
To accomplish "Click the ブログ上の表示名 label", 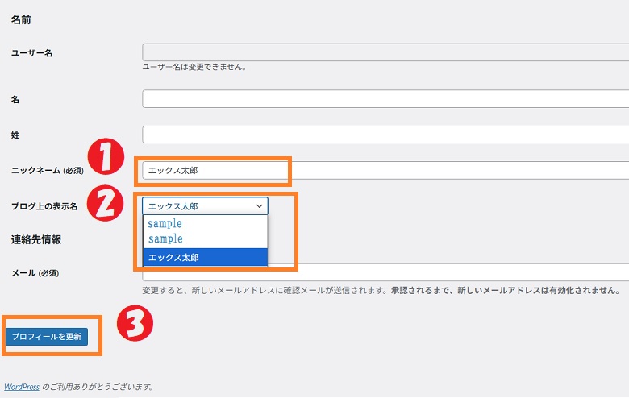I will (x=44, y=206).
